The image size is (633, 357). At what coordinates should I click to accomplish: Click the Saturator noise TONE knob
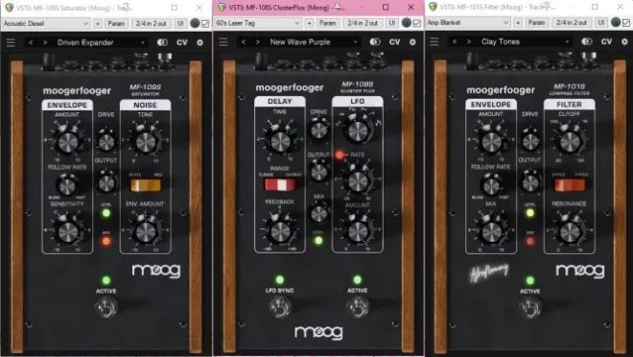[146, 142]
